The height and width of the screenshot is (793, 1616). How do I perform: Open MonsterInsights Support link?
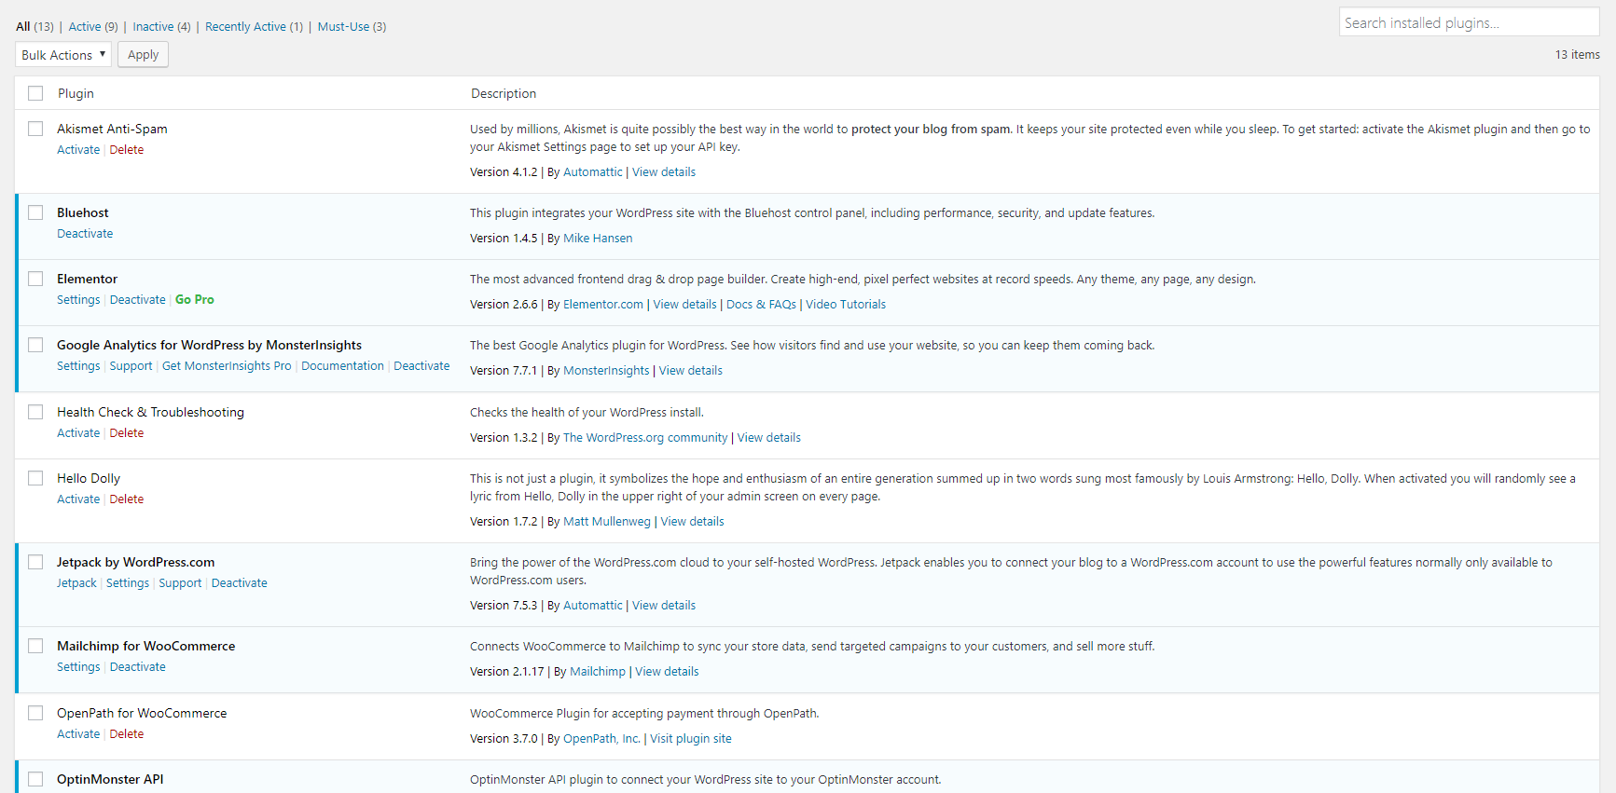[x=131, y=366]
